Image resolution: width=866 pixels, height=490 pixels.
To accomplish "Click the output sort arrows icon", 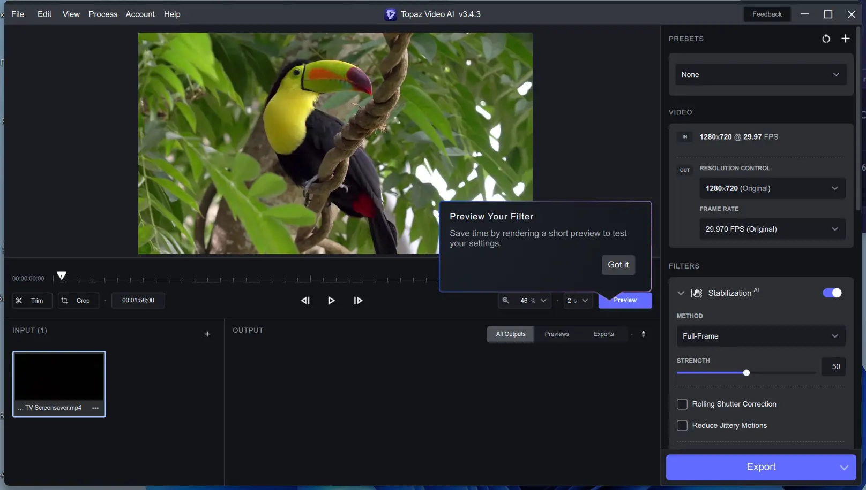I will click(x=644, y=334).
